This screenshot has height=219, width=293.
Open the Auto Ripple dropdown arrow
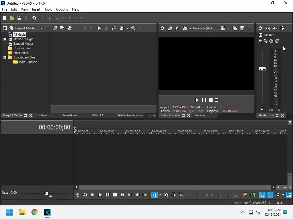pyautogui.click(x=283, y=195)
